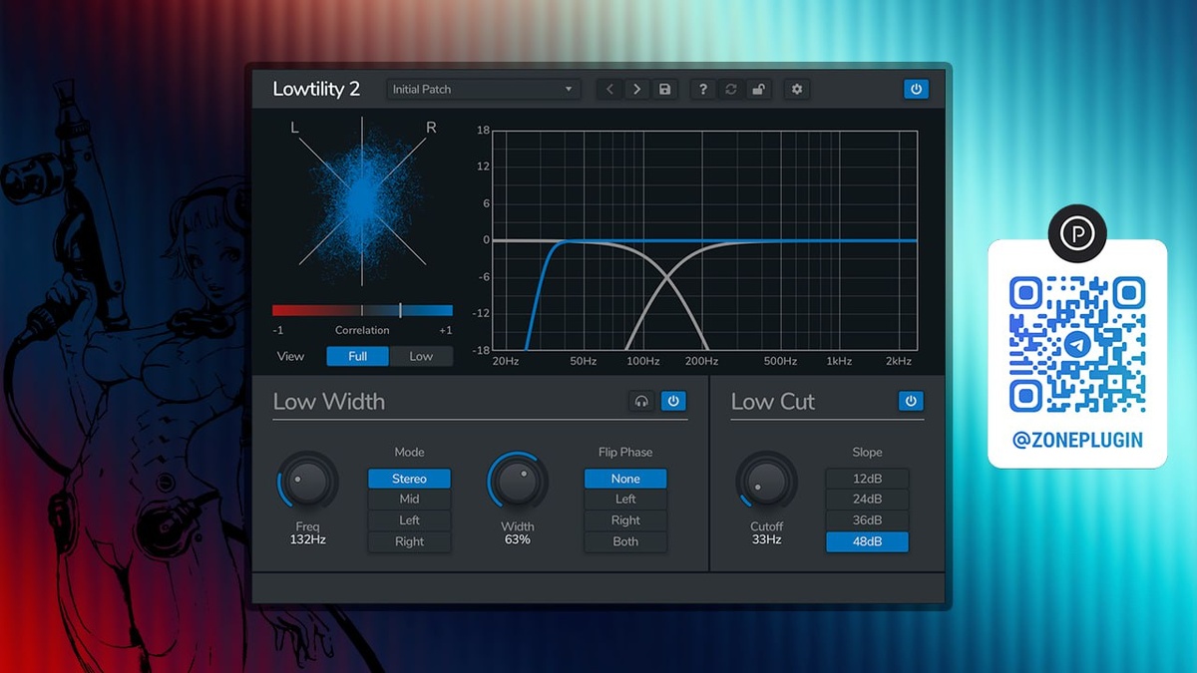Set Flip Phase to Right
The width and height of the screenshot is (1197, 673).
coord(625,520)
